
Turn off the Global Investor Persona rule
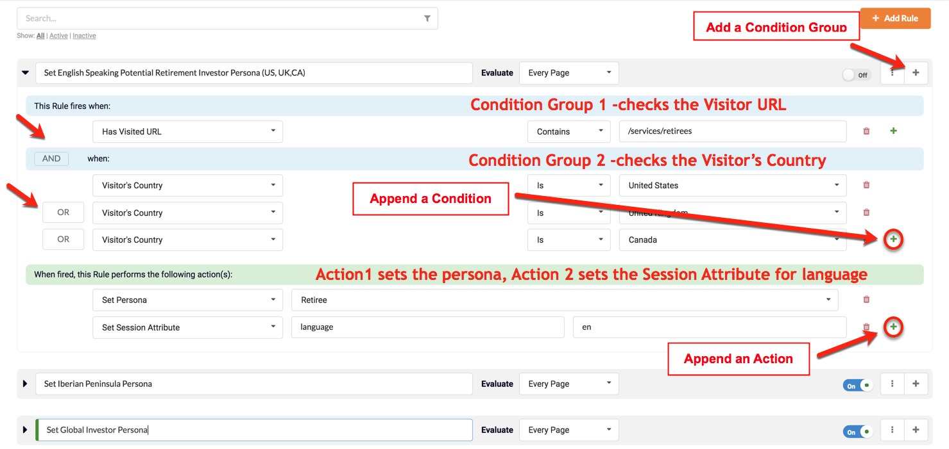coord(857,432)
